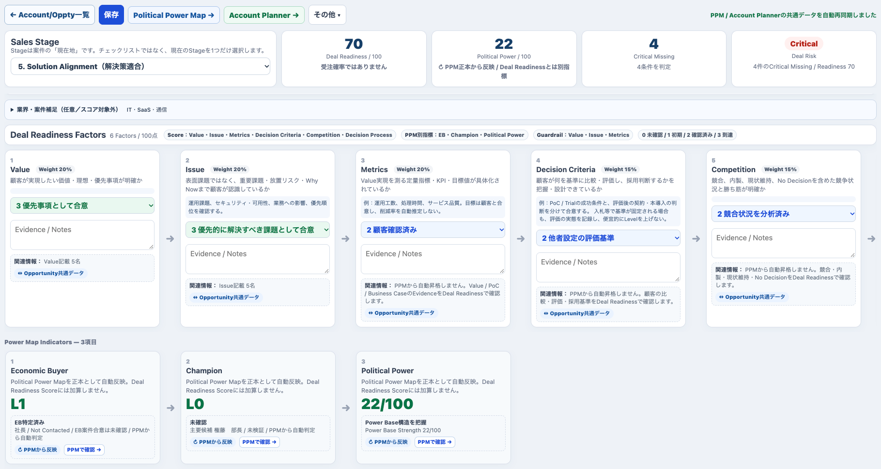Click PPMで確認 under Economic Buyer
This screenshot has width=881, height=469.
pyautogui.click(x=84, y=450)
